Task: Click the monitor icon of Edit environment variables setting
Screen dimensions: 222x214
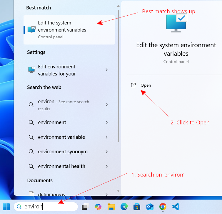Action: 31,70
